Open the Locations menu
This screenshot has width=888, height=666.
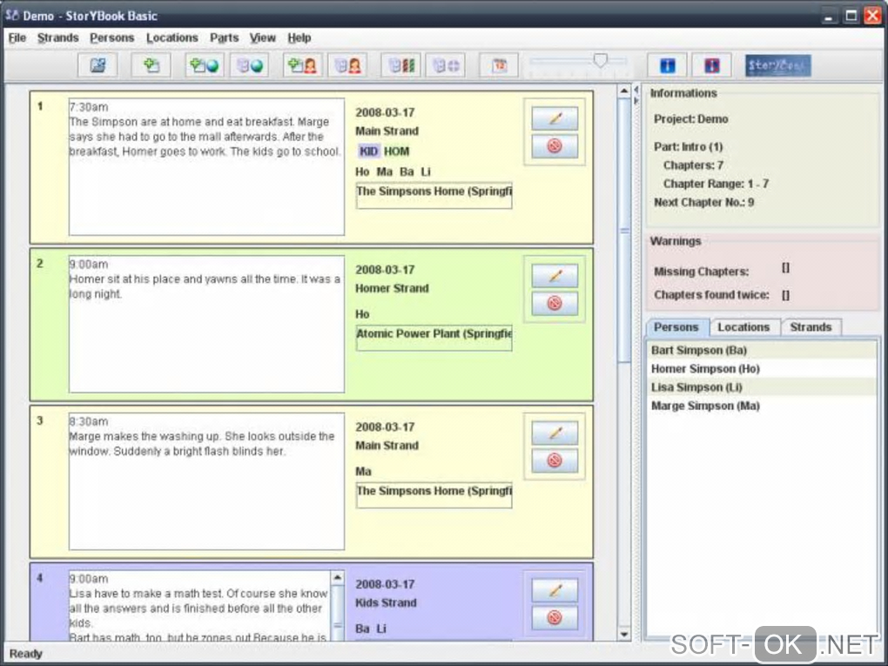pos(172,38)
